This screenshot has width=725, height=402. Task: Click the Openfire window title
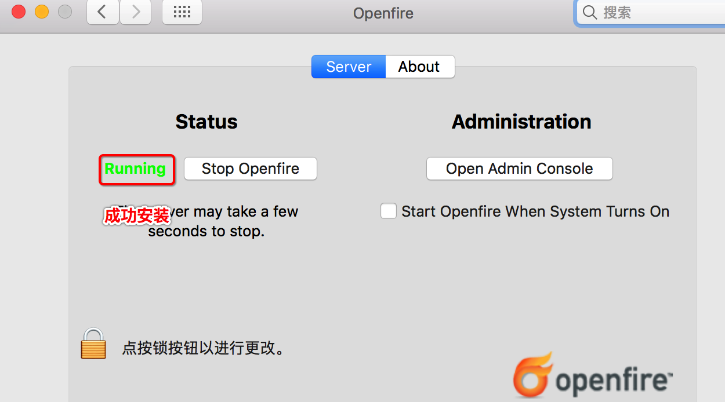click(383, 13)
